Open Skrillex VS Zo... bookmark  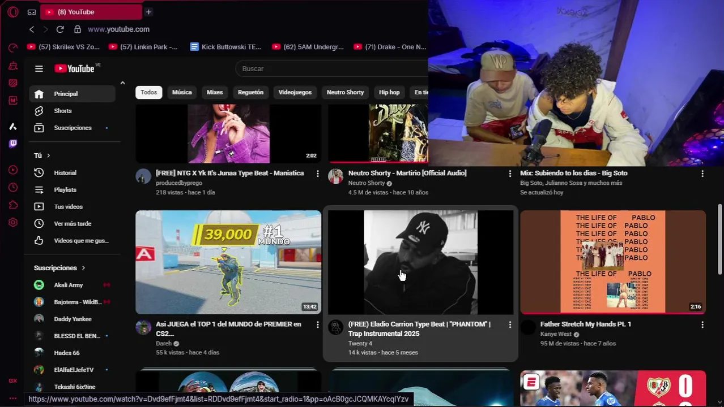pos(63,47)
